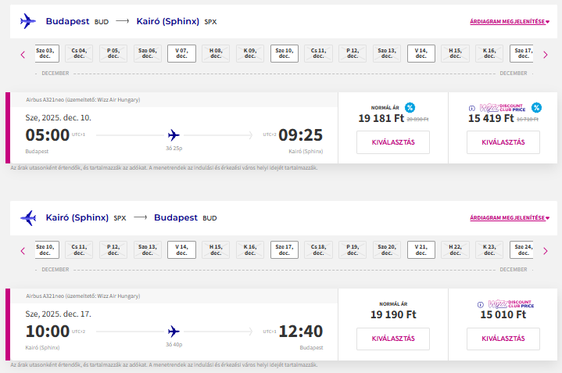Open info icon for outbound Wizz Discount Club
The height and width of the screenshot is (373, 562).
(x=472, y=108)
